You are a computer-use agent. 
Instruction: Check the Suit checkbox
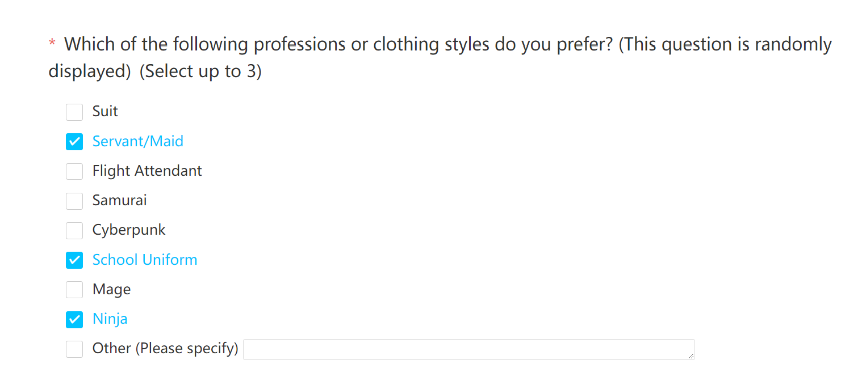click(74, 112)
